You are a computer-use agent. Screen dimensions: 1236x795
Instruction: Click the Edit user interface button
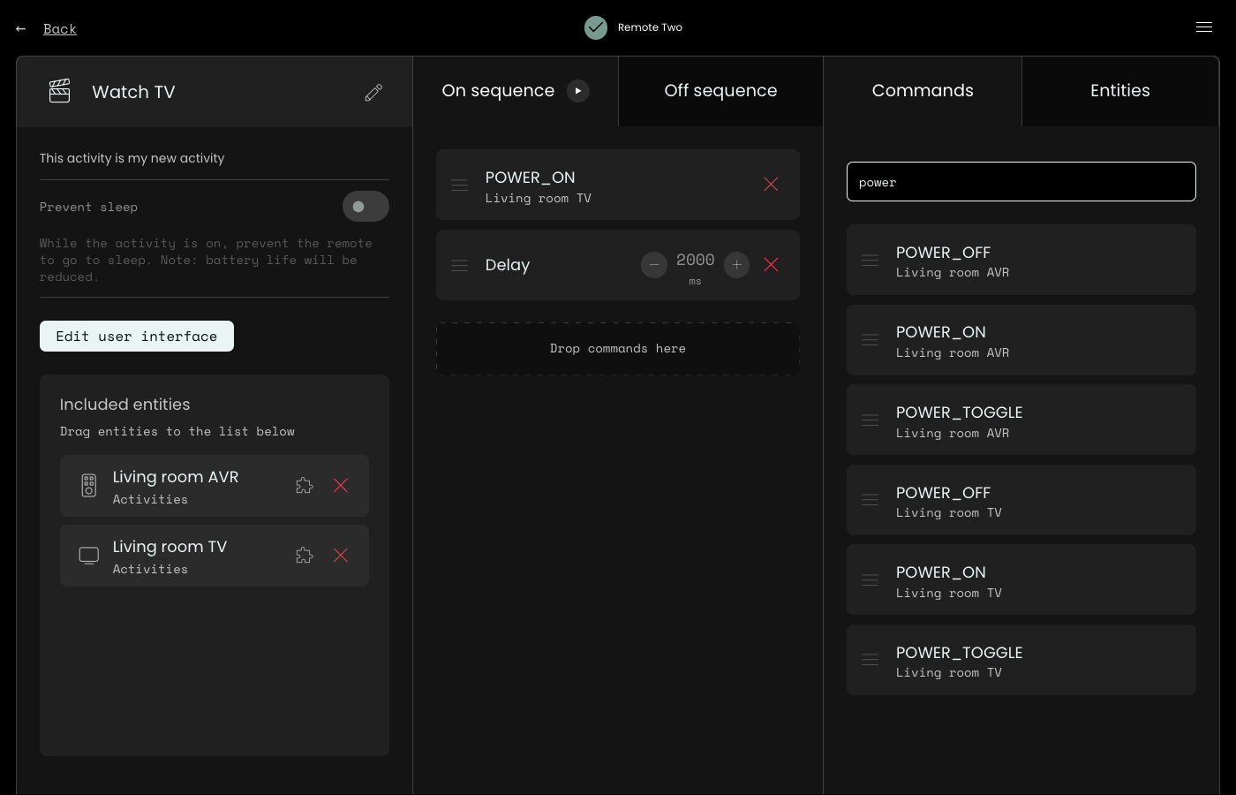(x=137, y=337)
